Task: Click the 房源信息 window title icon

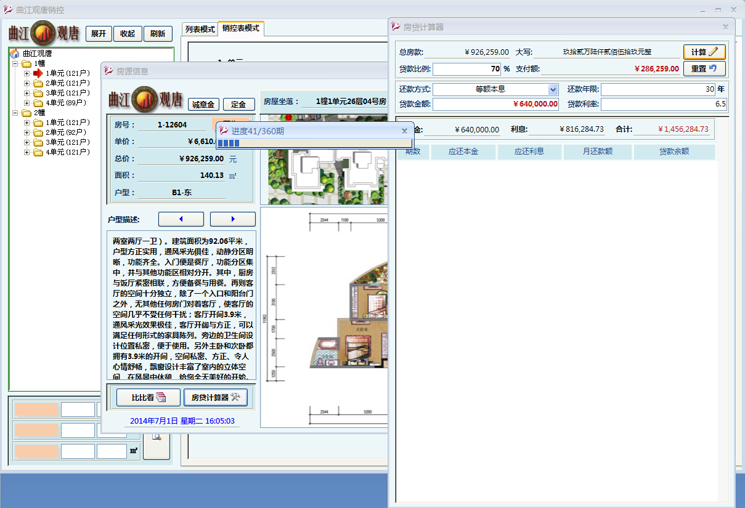Action: [109, 71]
